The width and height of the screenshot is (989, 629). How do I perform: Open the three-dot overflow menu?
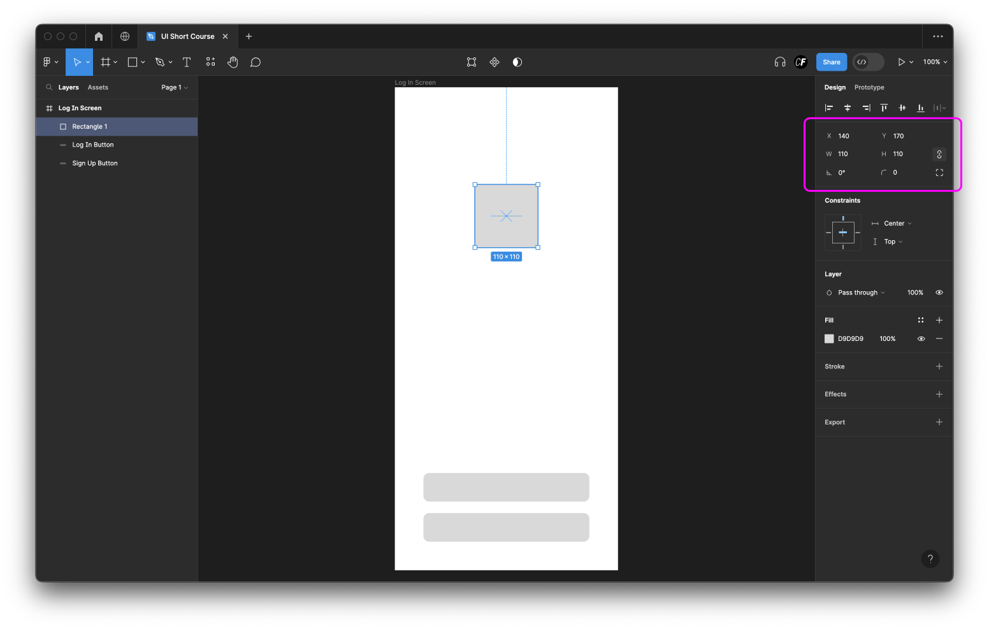tap(938, 36)
